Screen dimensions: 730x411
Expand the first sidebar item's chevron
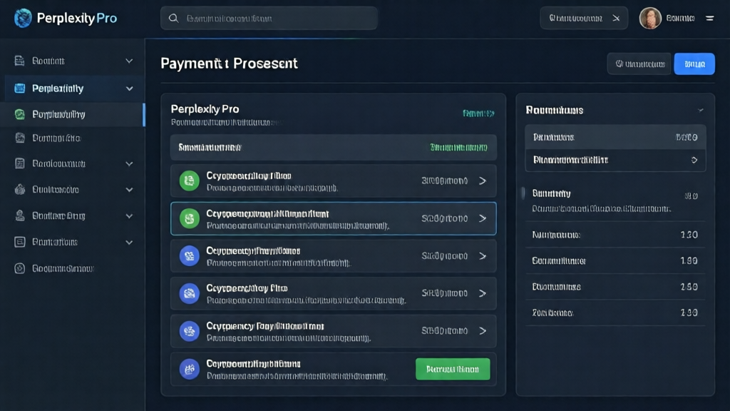click(129, 61)
